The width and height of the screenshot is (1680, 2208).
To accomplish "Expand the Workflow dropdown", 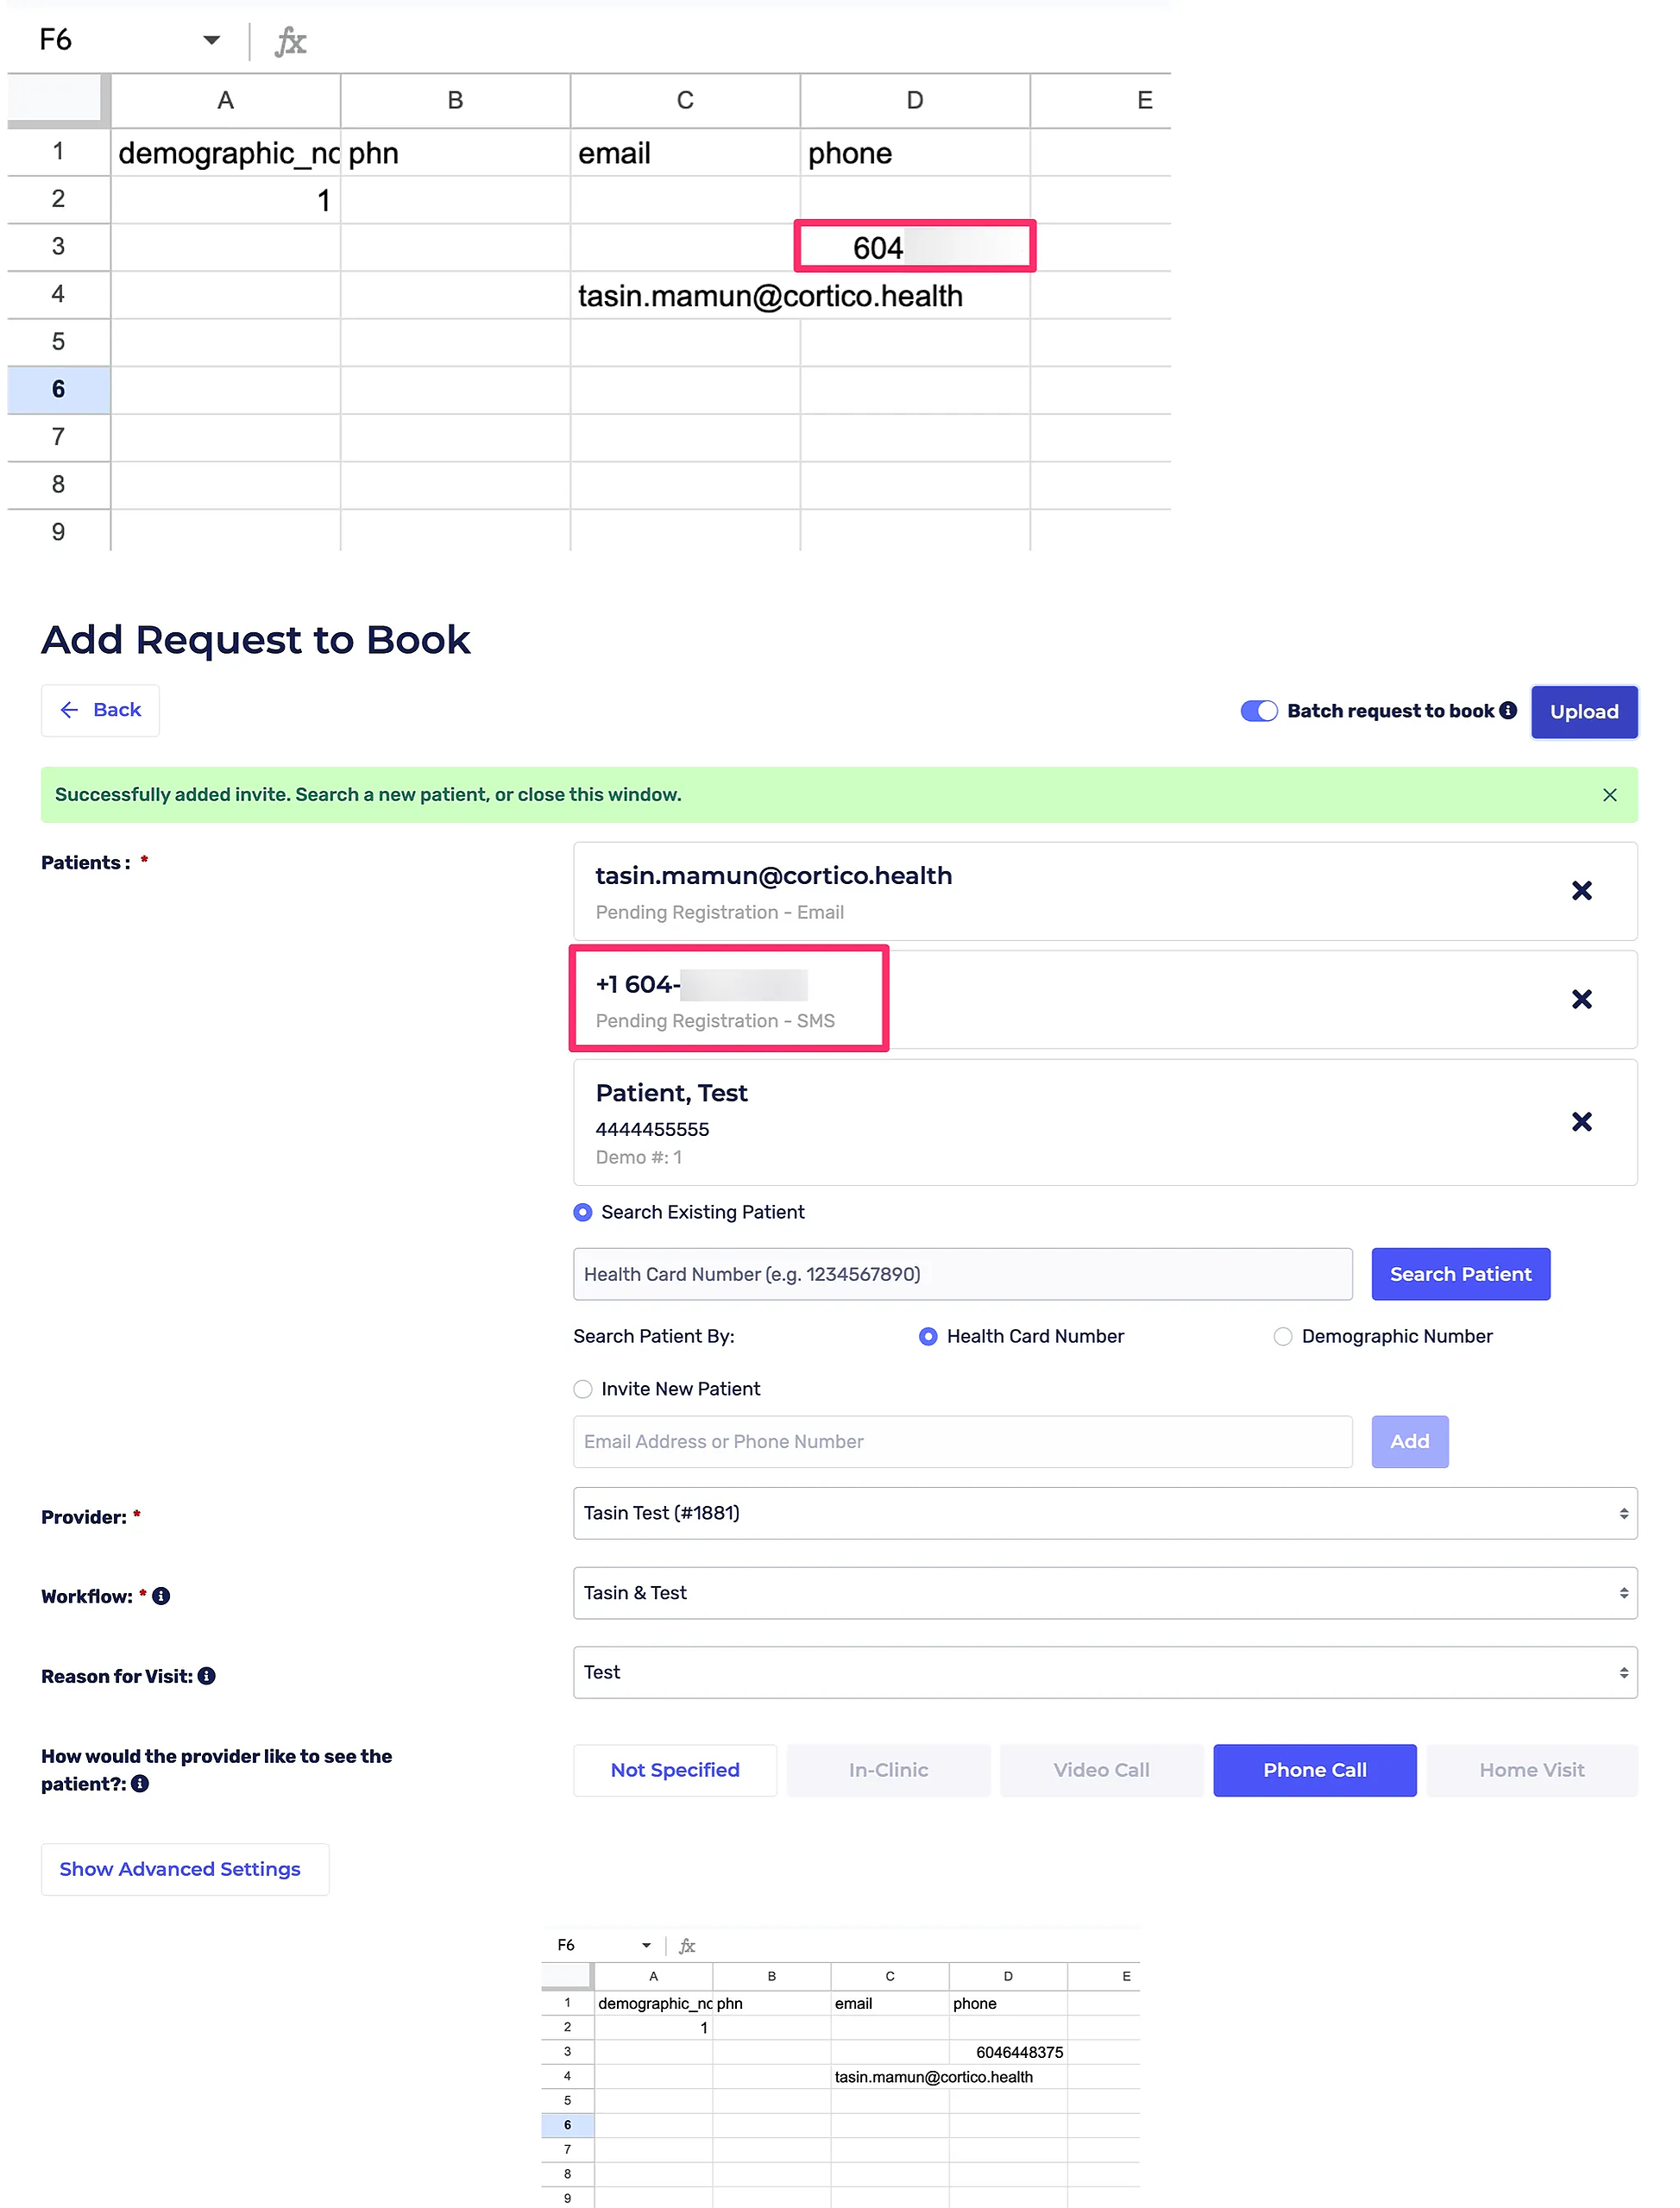I will [1104, 1593].
